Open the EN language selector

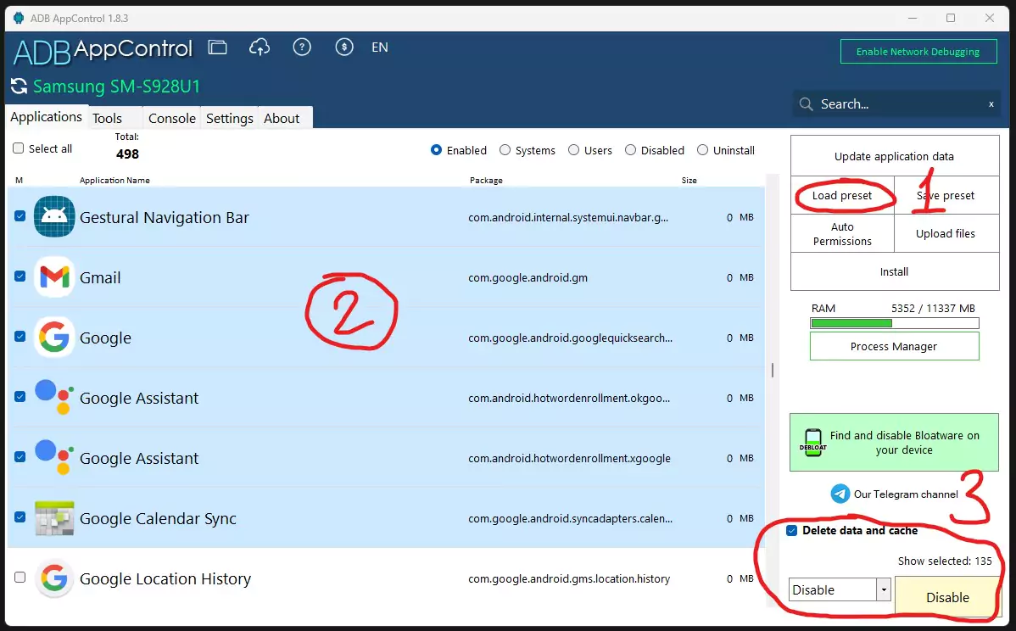380,47
